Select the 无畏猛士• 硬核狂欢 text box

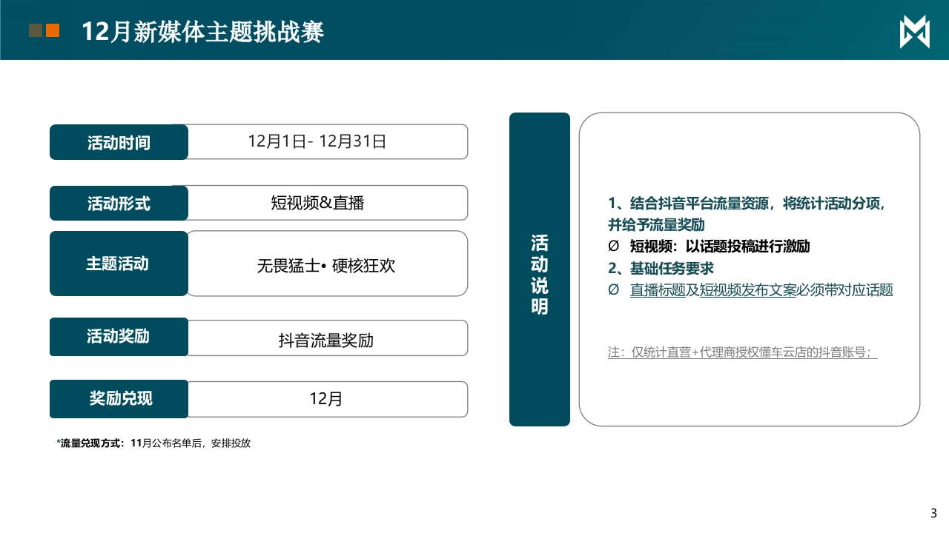coord(326,264)
